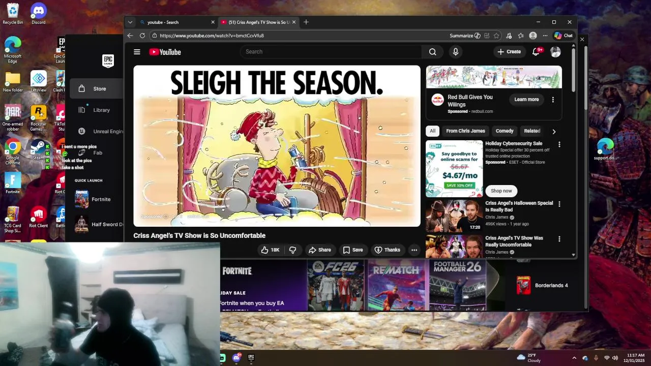The width and height of the screenshot is (651, 366).
Task: Click the YouTube Create button
Action: pos(509,52)
